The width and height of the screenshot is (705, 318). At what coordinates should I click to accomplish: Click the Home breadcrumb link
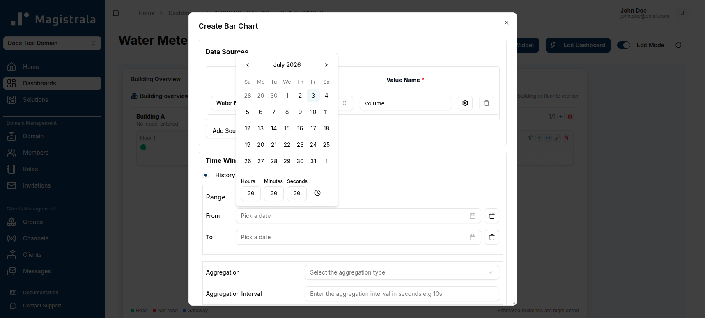[146, 13]
